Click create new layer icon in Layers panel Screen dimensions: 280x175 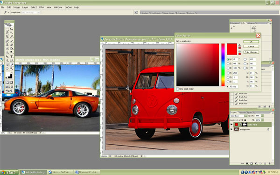tap(266, 163)
